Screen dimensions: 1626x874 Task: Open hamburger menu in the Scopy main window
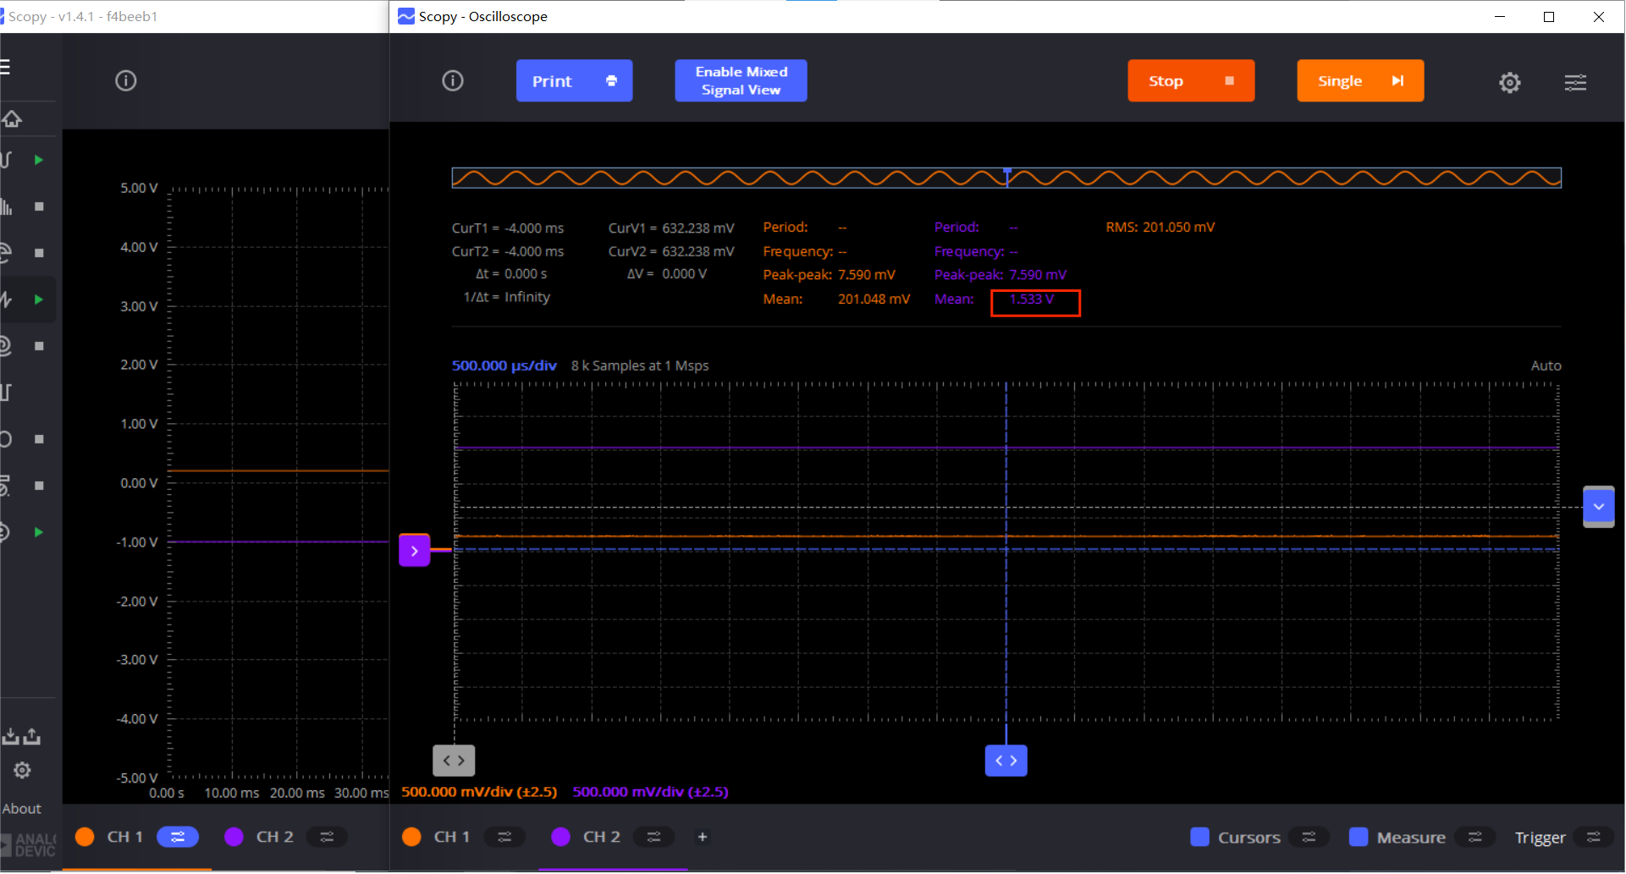point(4,67)
